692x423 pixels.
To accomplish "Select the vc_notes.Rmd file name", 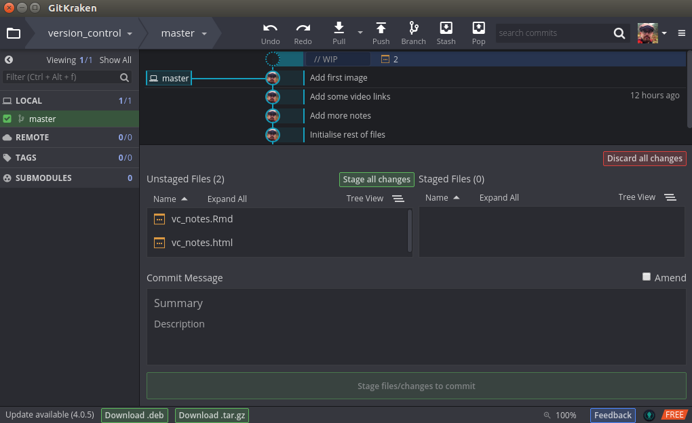I will pos(202,219).
